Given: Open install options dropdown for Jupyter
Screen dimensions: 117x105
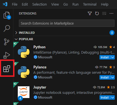Looking at the screenshot, I should click(113, 97).
